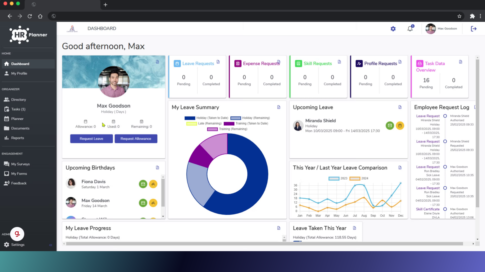Click the logout icon
This screenshot has height=272, width=485.
pyautogui.click(x=474, y=29)
